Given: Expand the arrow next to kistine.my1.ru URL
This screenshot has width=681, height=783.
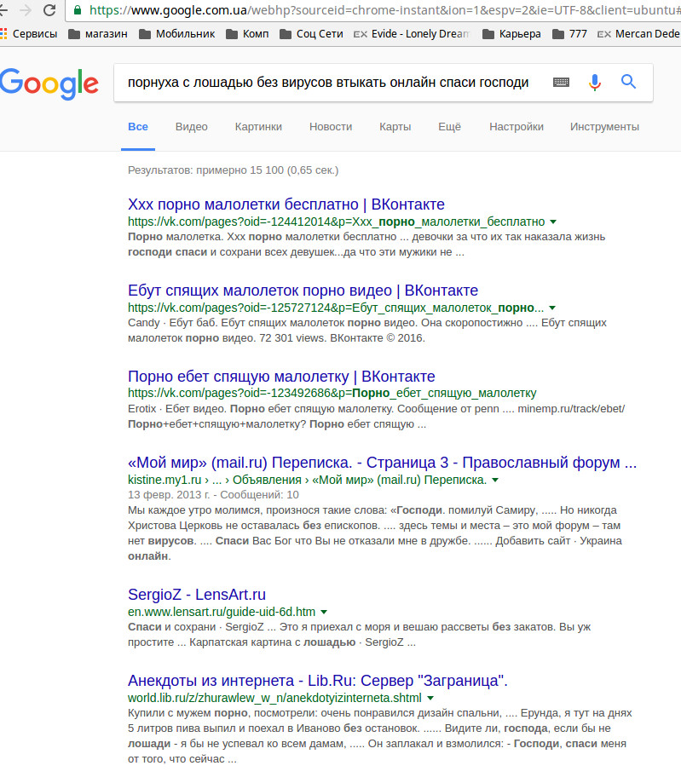Looking at the screenshot, I should point(494,481).
